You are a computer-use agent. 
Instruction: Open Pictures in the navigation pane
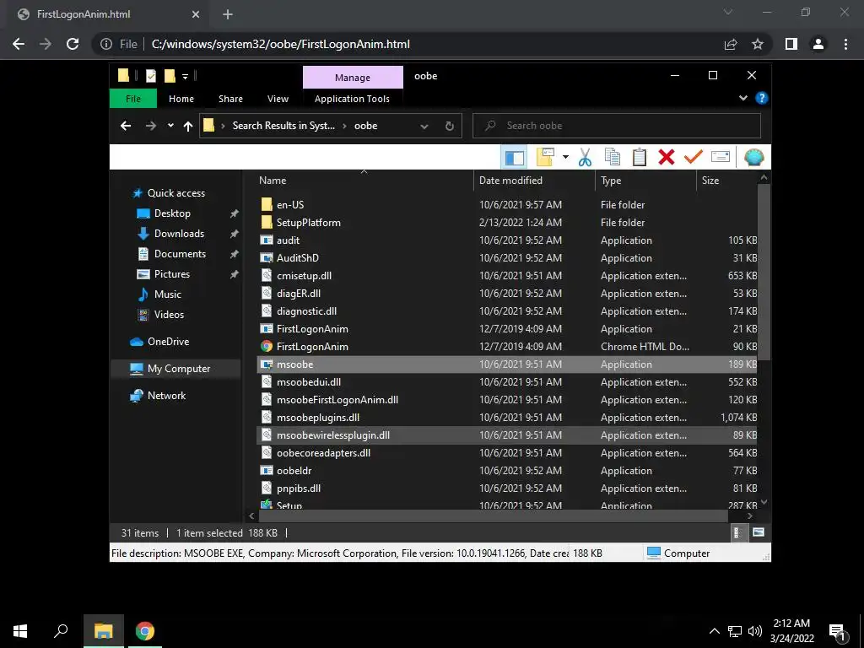click(172, 274)
